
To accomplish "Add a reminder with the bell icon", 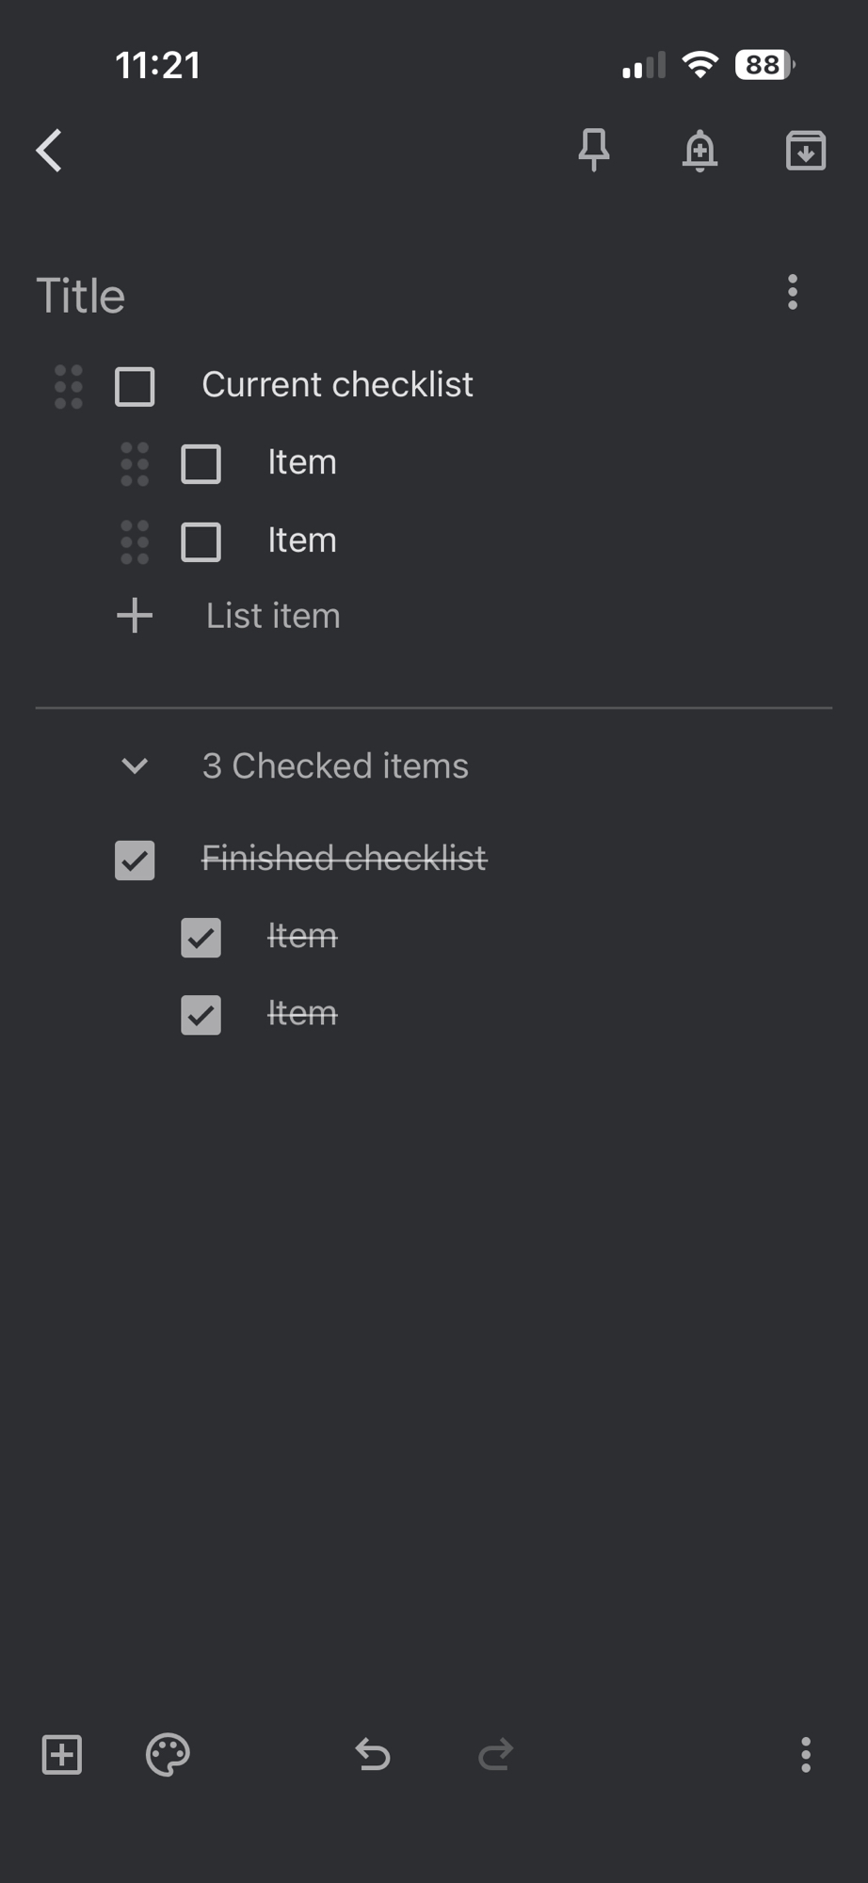I will 699,151.
